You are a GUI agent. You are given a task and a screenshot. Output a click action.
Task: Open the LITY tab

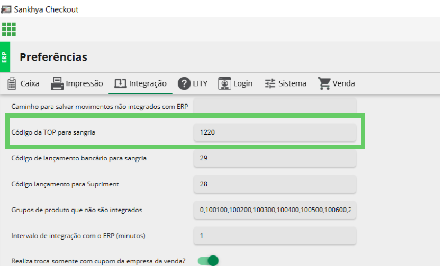[193, 83]
